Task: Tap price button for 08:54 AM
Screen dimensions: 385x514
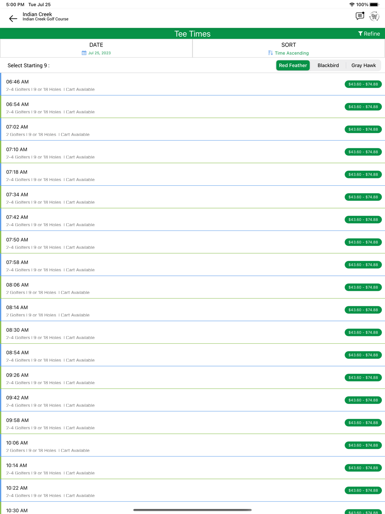Action: point(363,355)
